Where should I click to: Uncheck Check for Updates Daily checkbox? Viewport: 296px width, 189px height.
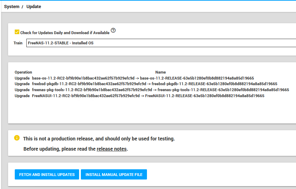[x=17, y=32]
